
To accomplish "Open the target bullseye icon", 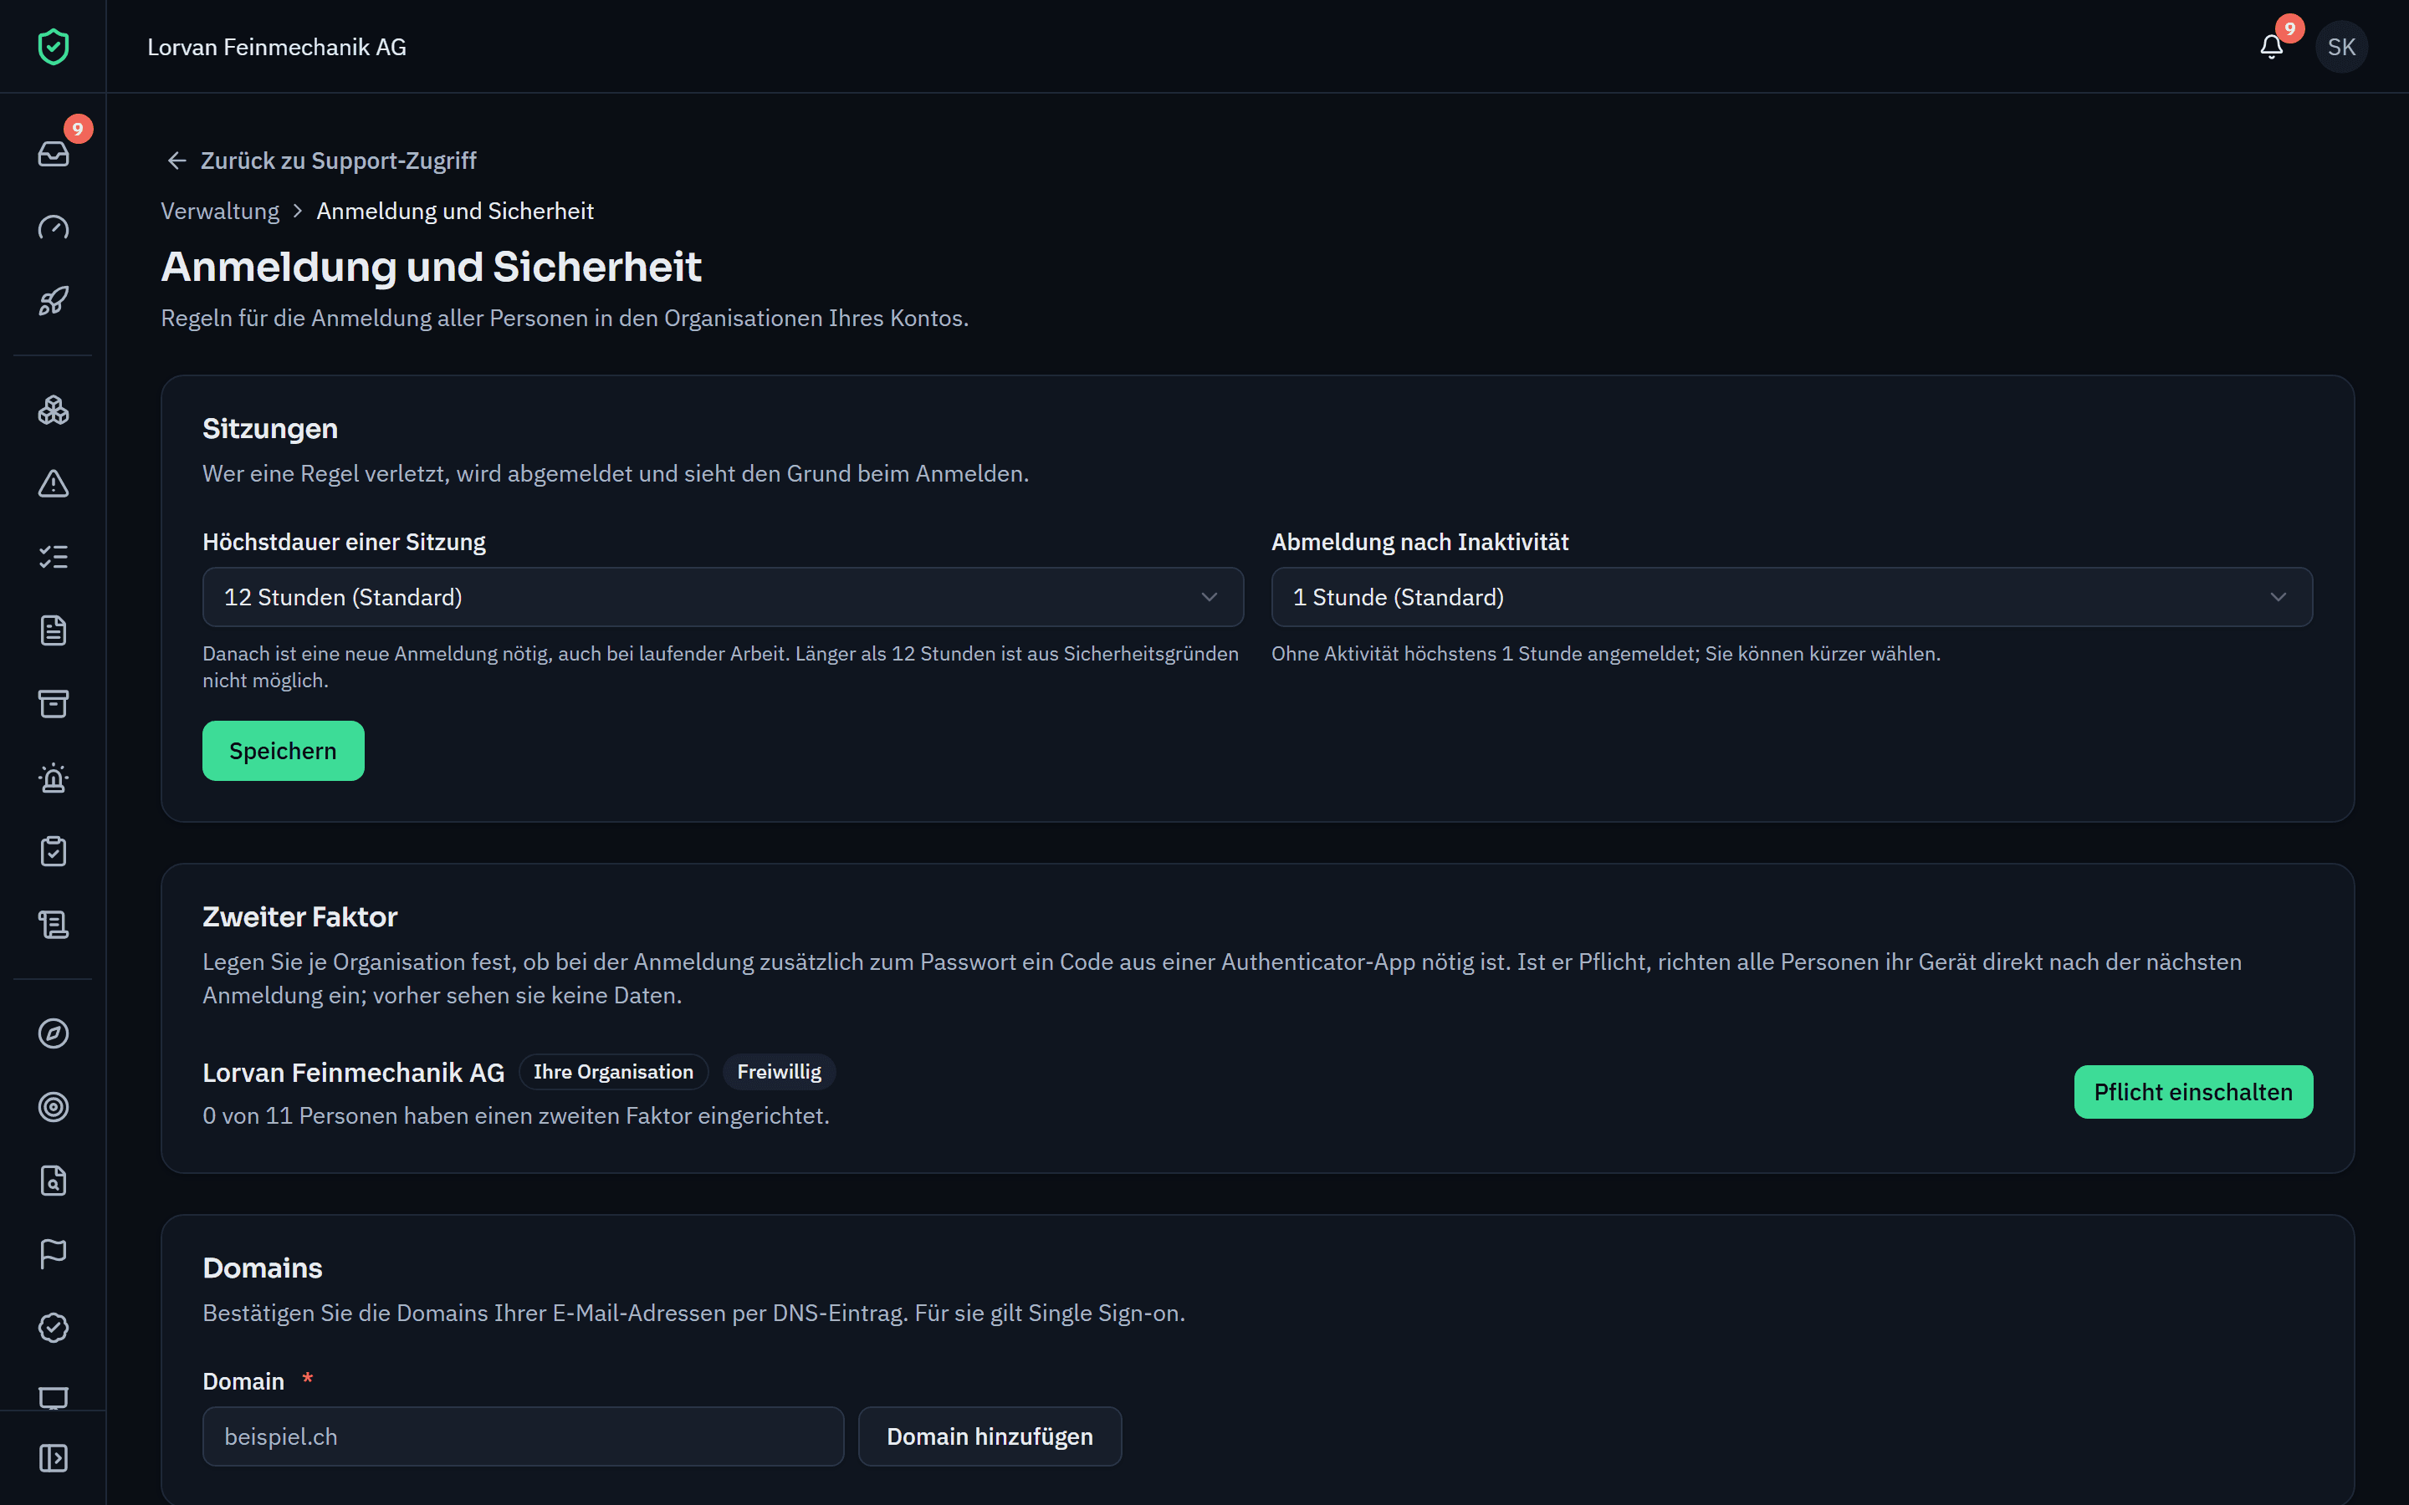I will [x=53, y=1107].
